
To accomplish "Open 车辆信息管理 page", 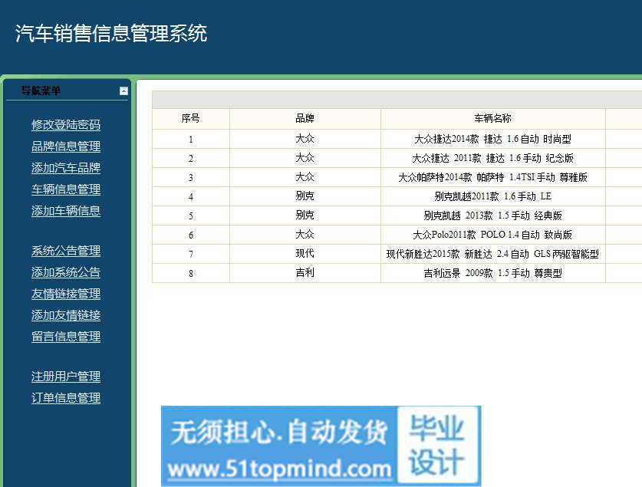I will pyautogui.click(x=66, y=189).
